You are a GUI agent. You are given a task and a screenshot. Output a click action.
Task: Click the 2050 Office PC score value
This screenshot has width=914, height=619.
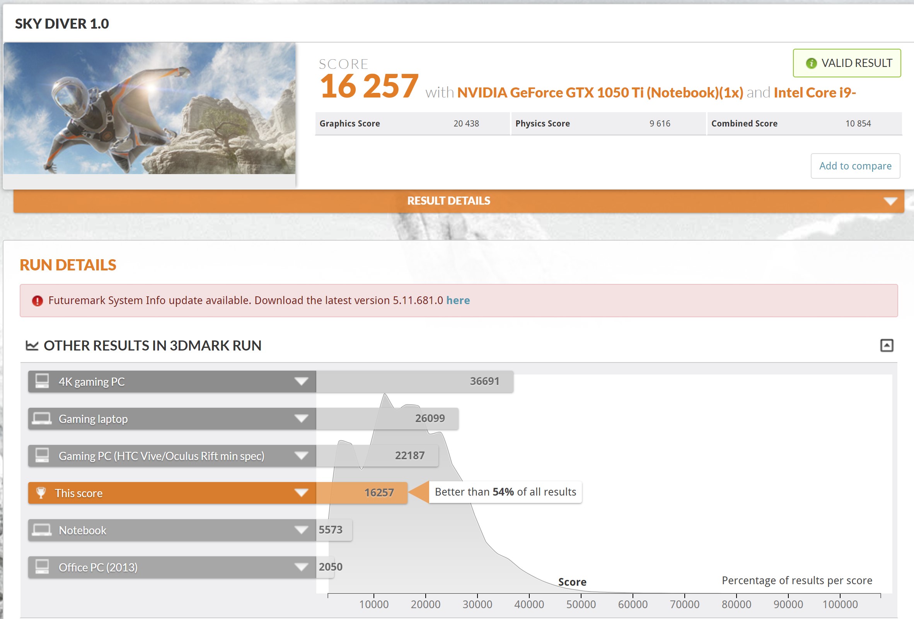coord(330,567)
